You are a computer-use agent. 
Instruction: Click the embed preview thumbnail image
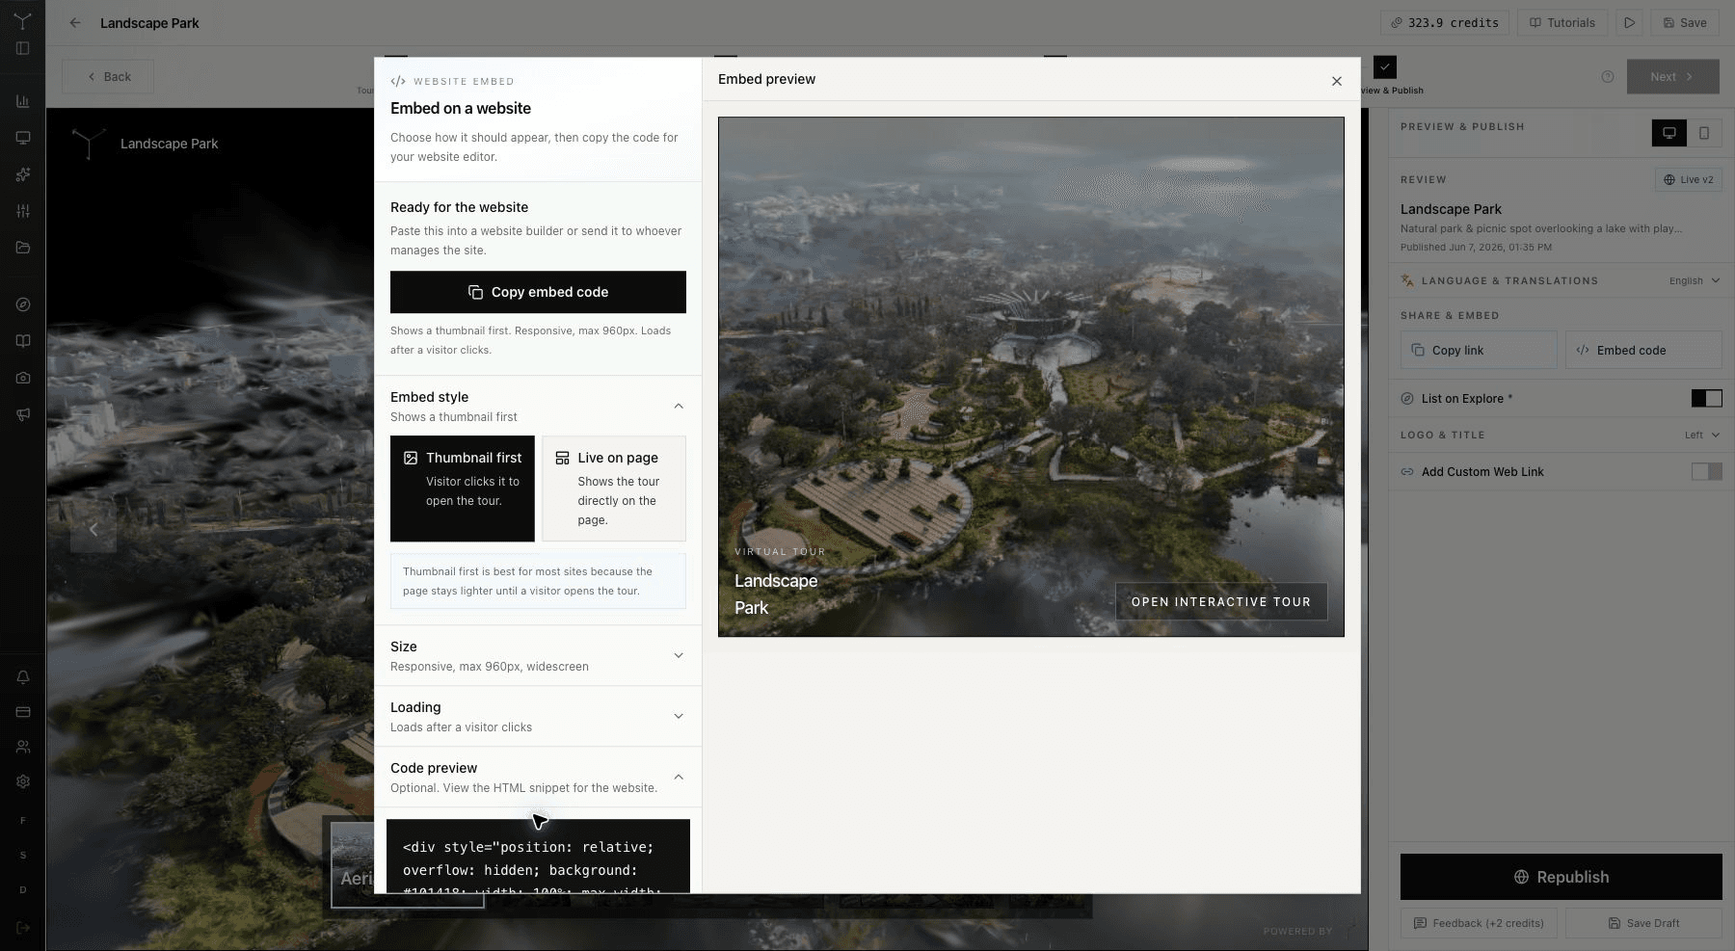tap(1030, 377)
